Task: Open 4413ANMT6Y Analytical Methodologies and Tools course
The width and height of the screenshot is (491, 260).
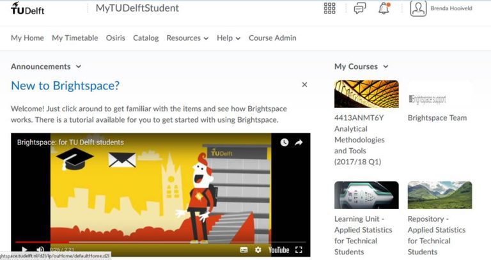Action: pos(359,140)
